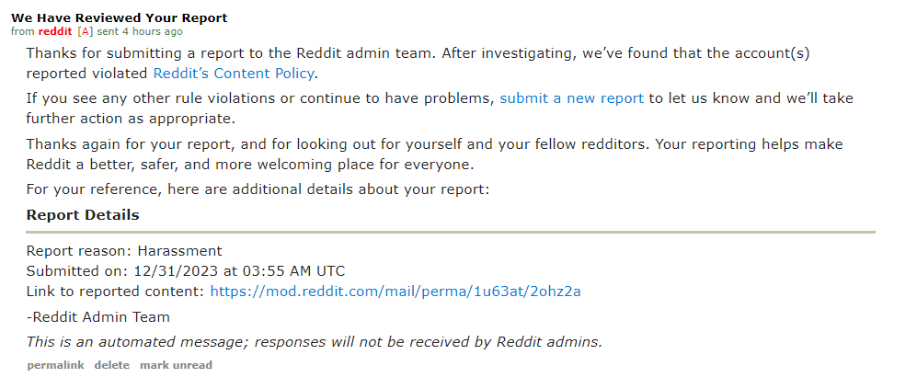The height and width of the screenshot is (389, 917).
Task: Click the horizontal divider under Report Details
Action: point(451,233)
